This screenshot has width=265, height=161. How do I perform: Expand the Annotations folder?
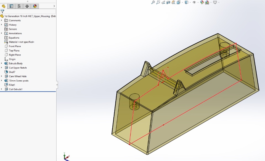[x=2, y=33]
